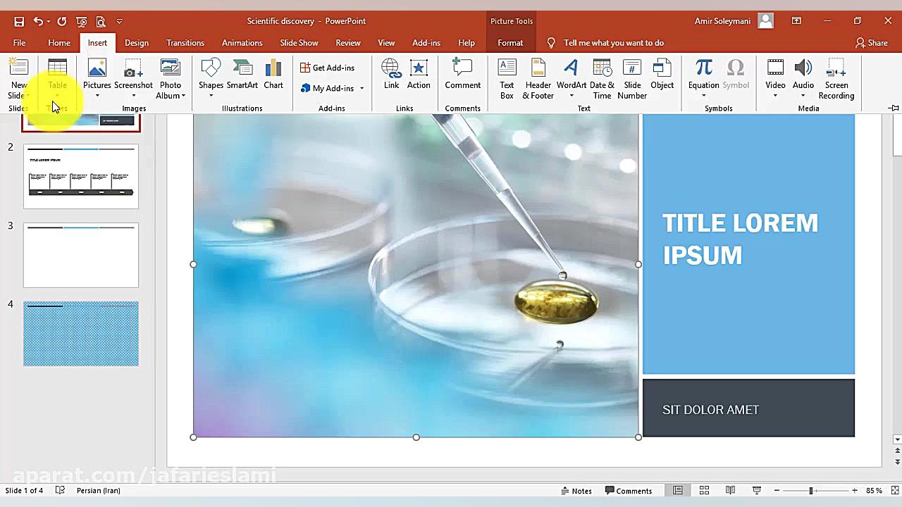Click the Get Add-ins button
Viewport: 902px width, 507px height.
[x=327, y=68]
